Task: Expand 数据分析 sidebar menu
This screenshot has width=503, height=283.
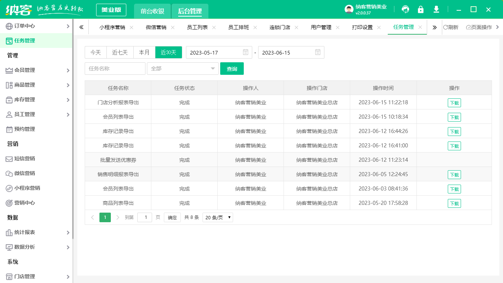Action: [x=36, y=247]
